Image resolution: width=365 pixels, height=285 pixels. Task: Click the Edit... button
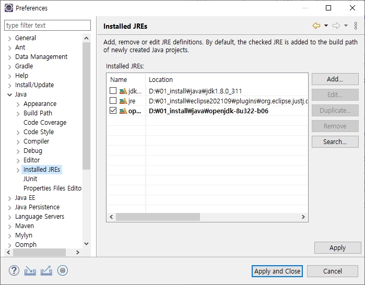335,94
